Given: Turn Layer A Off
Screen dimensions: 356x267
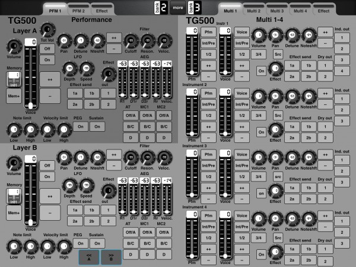Looking at the screenshot, I should point(47,49).
